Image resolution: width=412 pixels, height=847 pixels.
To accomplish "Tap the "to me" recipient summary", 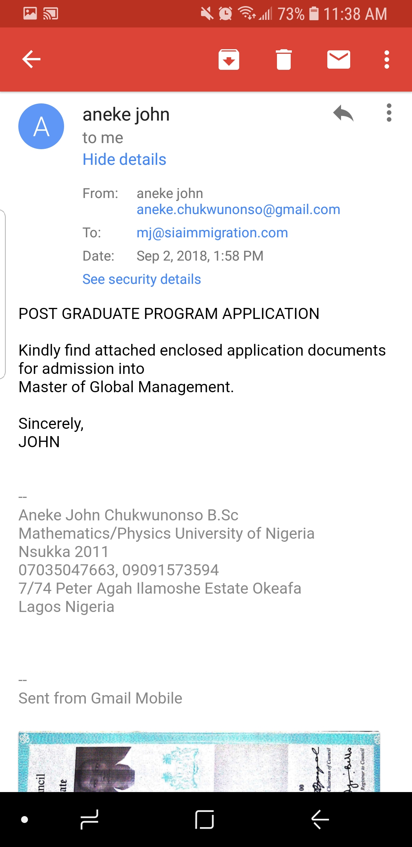I will (x=103, y=138).
